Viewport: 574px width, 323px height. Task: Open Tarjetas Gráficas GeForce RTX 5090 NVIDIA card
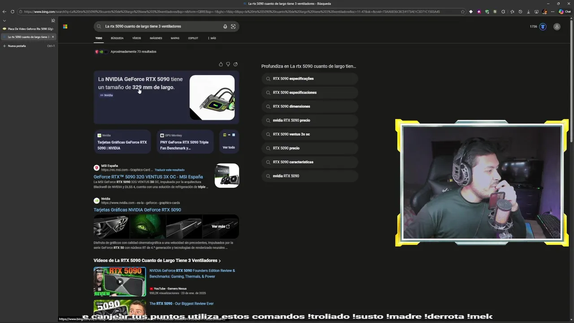pos(122,141)
